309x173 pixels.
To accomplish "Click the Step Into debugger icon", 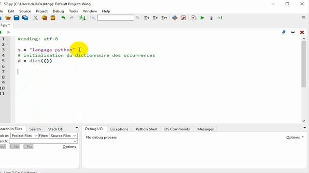I will point(211,18).
